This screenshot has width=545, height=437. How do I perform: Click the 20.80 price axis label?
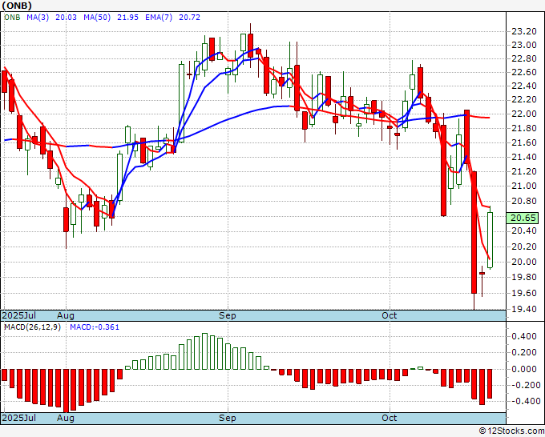(524, 202)
